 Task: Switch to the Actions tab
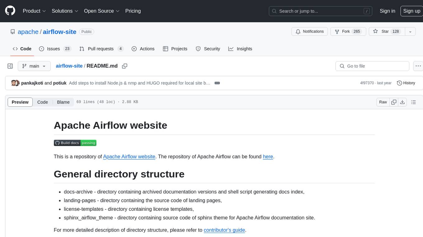pos(143,49)
